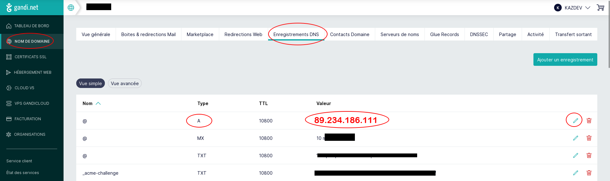Open the Service client link
This screenshot has width=610, height=181.
tap(19, 161)
